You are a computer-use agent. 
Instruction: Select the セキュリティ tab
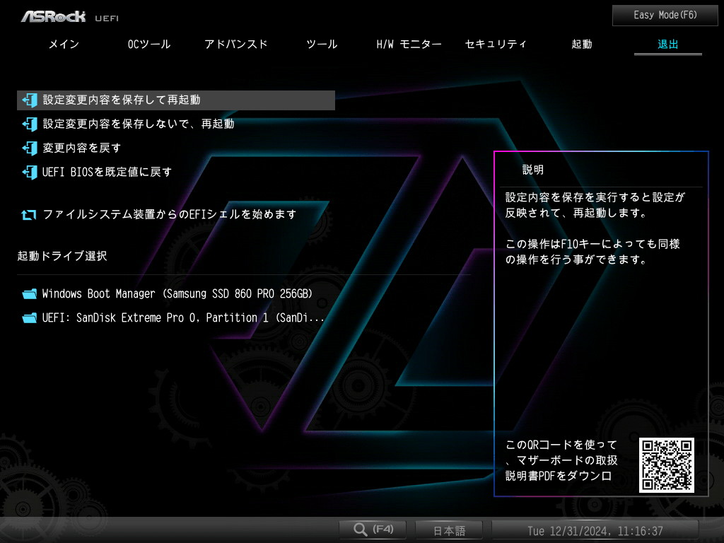pos(496,45)
